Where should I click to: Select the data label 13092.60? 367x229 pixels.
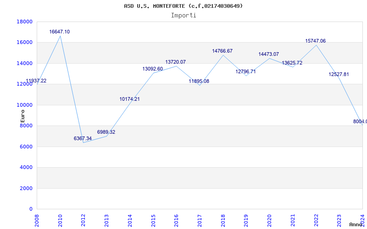pos(153,69)
